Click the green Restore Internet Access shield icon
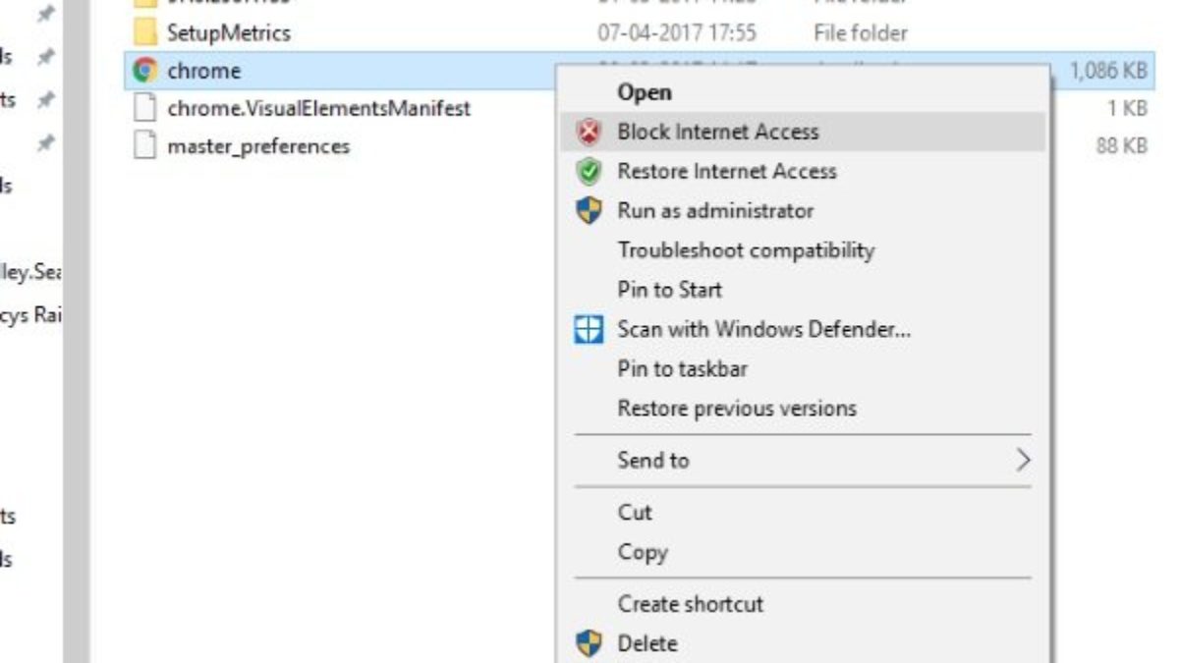The width and height of the screenshot is (1179, 663). [x=589, y=172]
